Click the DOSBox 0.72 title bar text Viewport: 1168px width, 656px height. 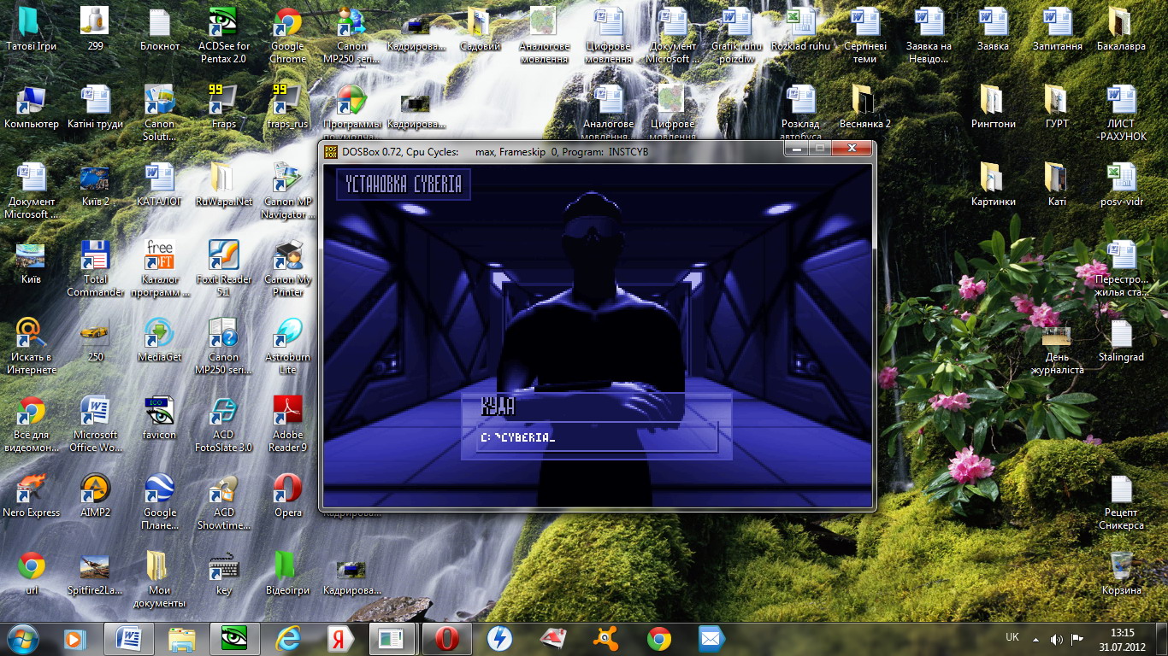[495, 152]
